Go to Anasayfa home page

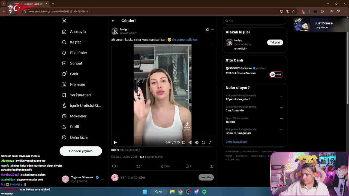coord(74,32)
